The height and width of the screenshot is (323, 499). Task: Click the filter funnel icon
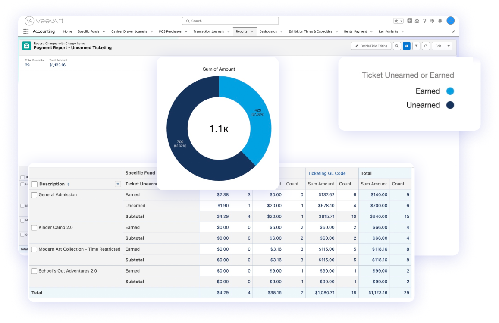pyautogui.click(x=416, y=46)
